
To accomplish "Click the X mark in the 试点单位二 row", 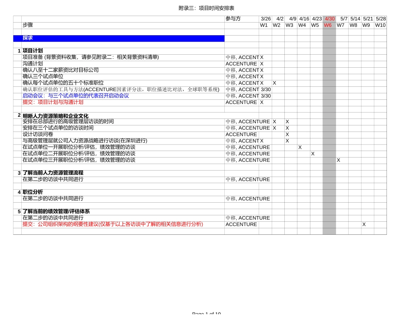I will coord(313,154).
